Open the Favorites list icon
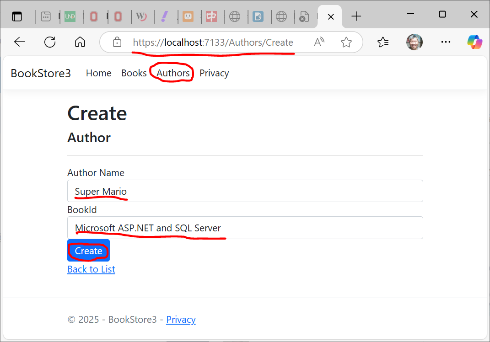 point(383,42)
